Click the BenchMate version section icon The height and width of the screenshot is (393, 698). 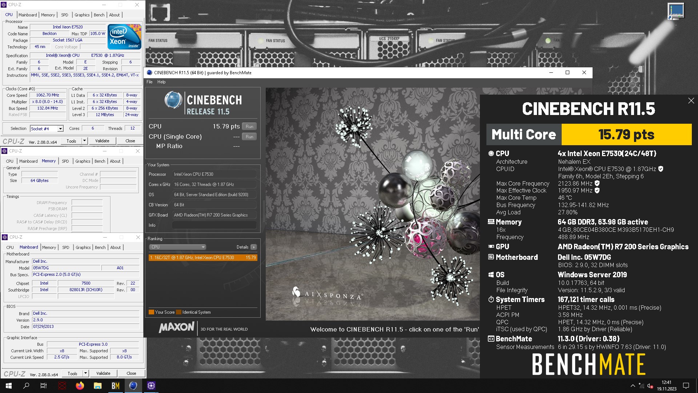[x=491, y=339]
